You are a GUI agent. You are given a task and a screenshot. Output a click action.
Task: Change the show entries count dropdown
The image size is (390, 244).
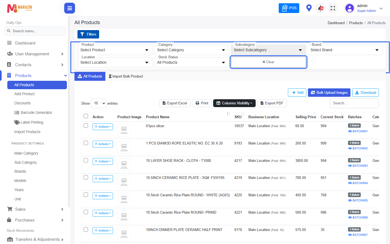(x=99, y=103)
